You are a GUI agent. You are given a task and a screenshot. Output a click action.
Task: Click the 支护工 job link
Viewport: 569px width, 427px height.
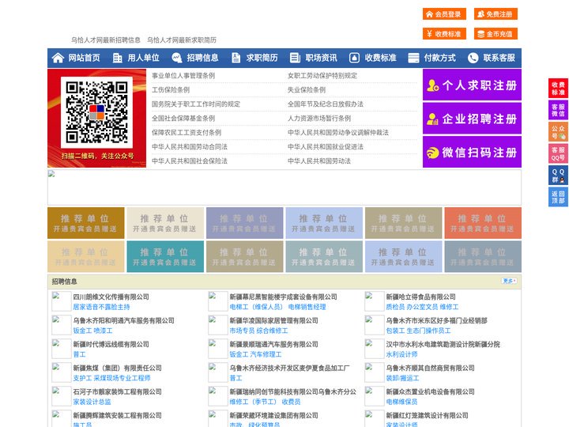click(x=82, y=378)
